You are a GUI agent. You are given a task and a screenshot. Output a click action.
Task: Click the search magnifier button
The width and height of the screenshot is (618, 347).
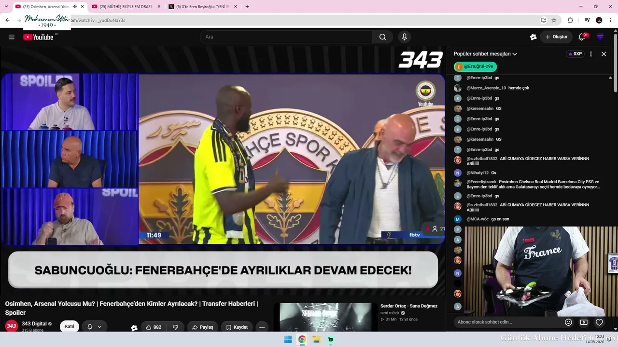383,37
